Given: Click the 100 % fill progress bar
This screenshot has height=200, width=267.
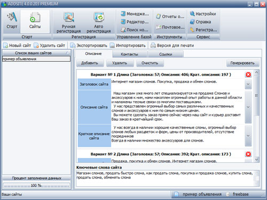Looking at the screenshot, I should [36, 186].
